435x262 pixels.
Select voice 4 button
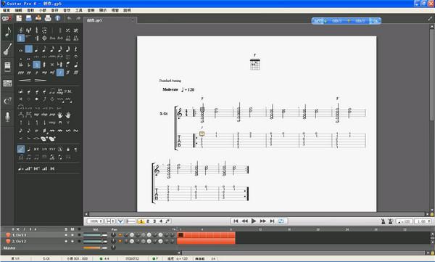(x=161, y=221)
